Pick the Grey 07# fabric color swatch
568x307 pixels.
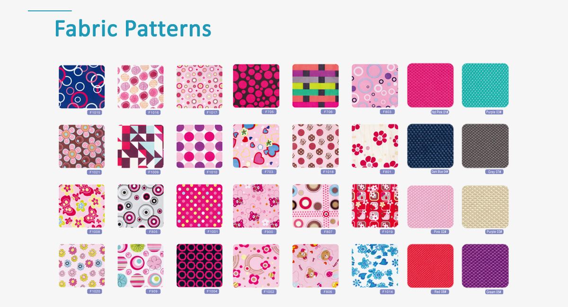click(485, 146)
